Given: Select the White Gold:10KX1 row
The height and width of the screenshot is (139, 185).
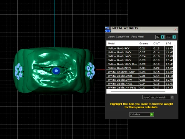Looking at the screenshot, I should pos(140,76).
